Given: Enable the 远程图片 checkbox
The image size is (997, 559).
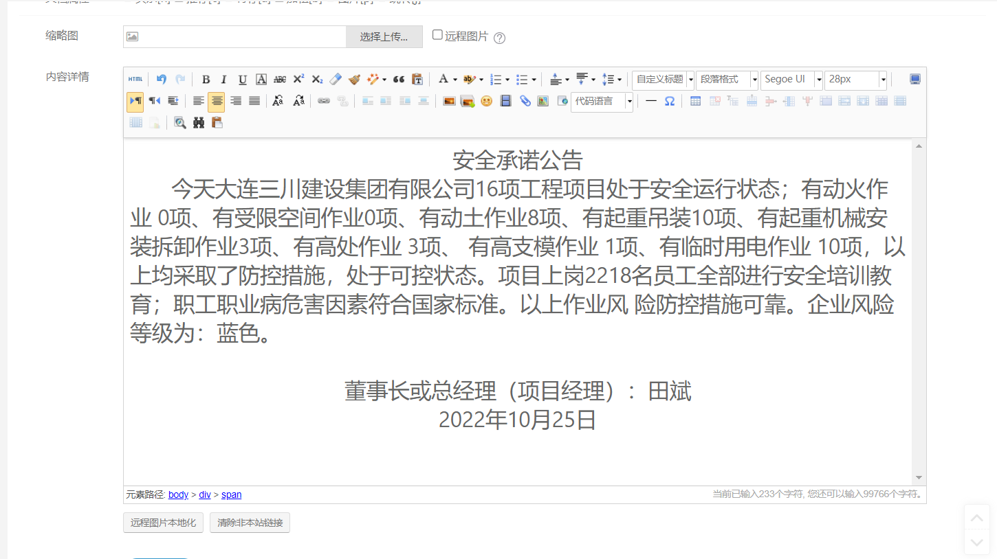Looking at the screenshot, I should point(437,35).
